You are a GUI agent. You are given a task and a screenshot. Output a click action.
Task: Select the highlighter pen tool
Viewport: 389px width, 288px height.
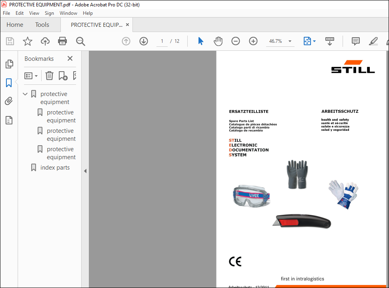(373, 41)
